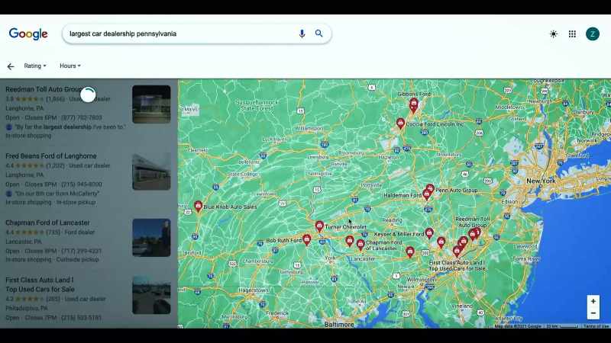Click the blue search magnifier icon

[318, 34]
